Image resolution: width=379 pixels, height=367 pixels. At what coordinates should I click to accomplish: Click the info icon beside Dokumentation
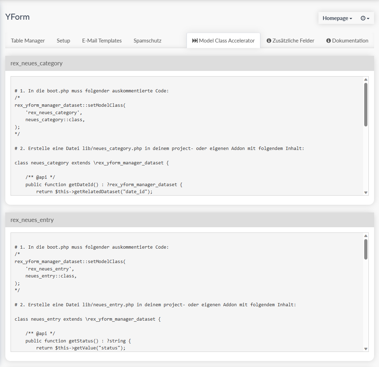click(328, 40)
